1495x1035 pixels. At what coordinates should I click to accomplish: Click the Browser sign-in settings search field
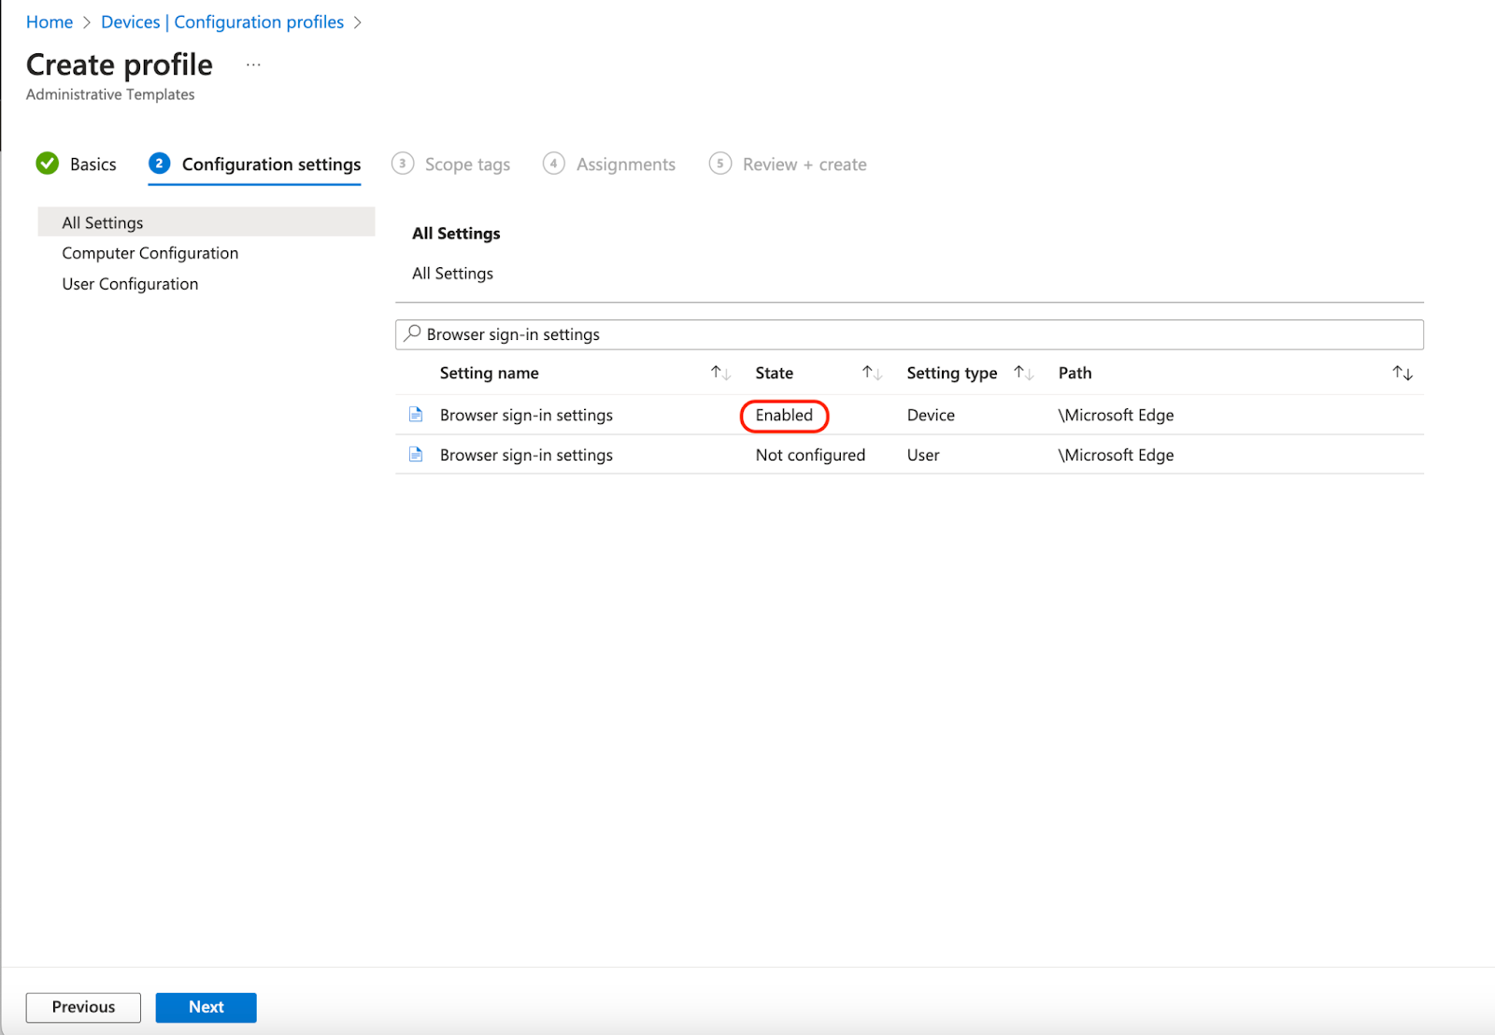[654, 333]
